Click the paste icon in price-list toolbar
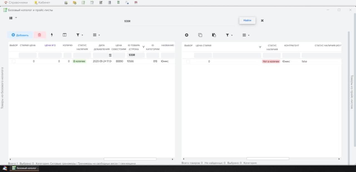356x172 pixels. (x=214, y=35)
